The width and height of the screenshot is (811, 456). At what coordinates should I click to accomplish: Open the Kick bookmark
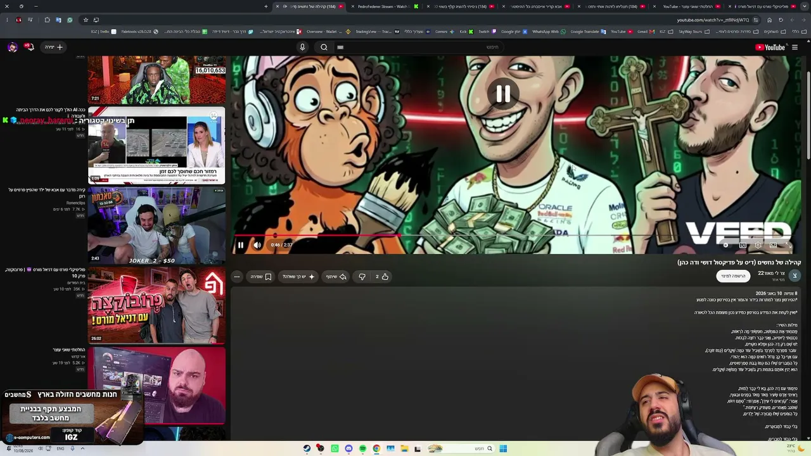(x=466, y=32)
